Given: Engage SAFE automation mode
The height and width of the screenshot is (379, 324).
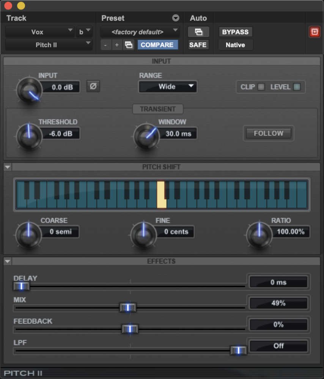Looking at the screenshot, I should [198, 45].
